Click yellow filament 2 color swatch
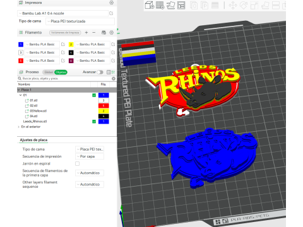This screenshot has height=227, width=303. (x=71, y=44)
